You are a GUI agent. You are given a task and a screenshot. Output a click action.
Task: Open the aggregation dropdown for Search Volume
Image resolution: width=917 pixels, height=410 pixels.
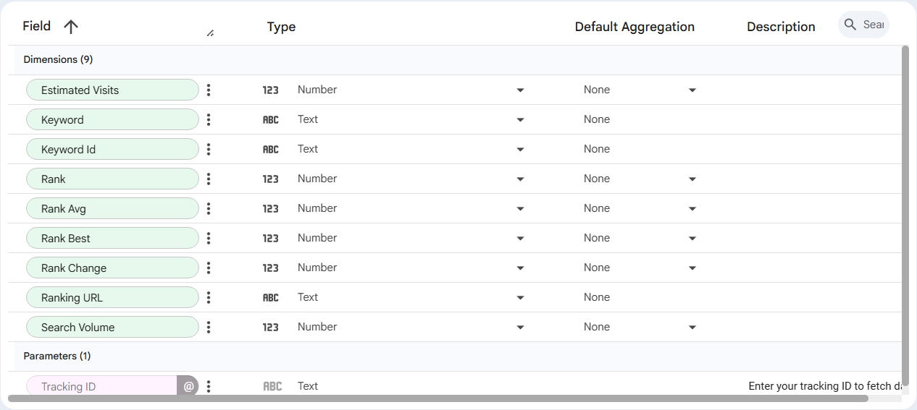(x=692, y=328)
